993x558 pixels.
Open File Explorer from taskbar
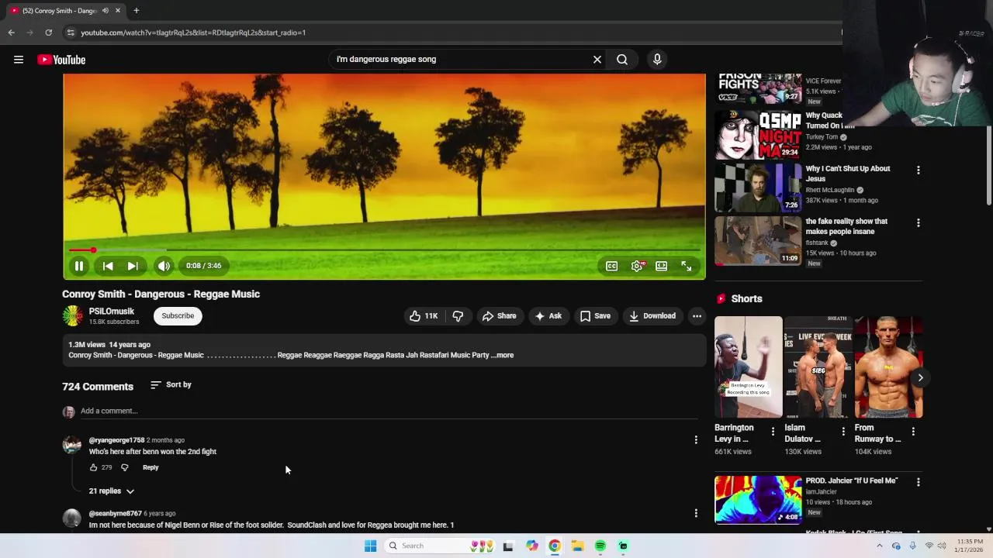(x=577, y=546)
